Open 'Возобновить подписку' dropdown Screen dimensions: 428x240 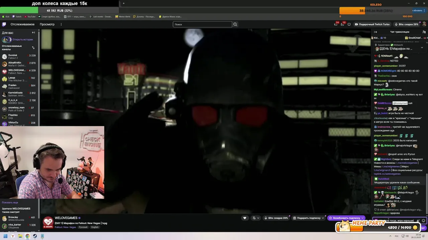[346, 218]
